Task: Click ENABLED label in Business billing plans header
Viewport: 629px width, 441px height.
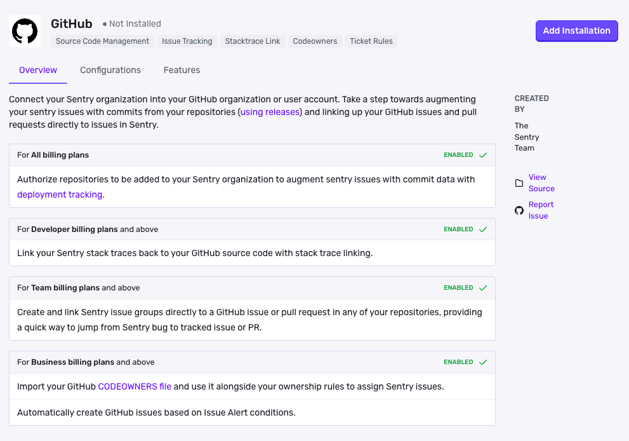Action: coord(458,362)
